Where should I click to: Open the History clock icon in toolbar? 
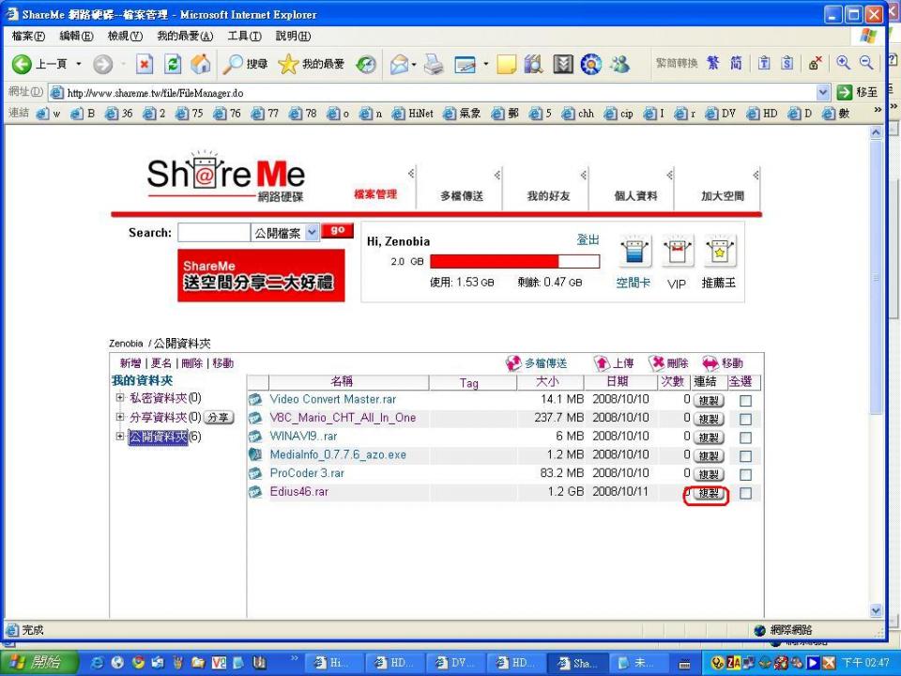(366, 64)
